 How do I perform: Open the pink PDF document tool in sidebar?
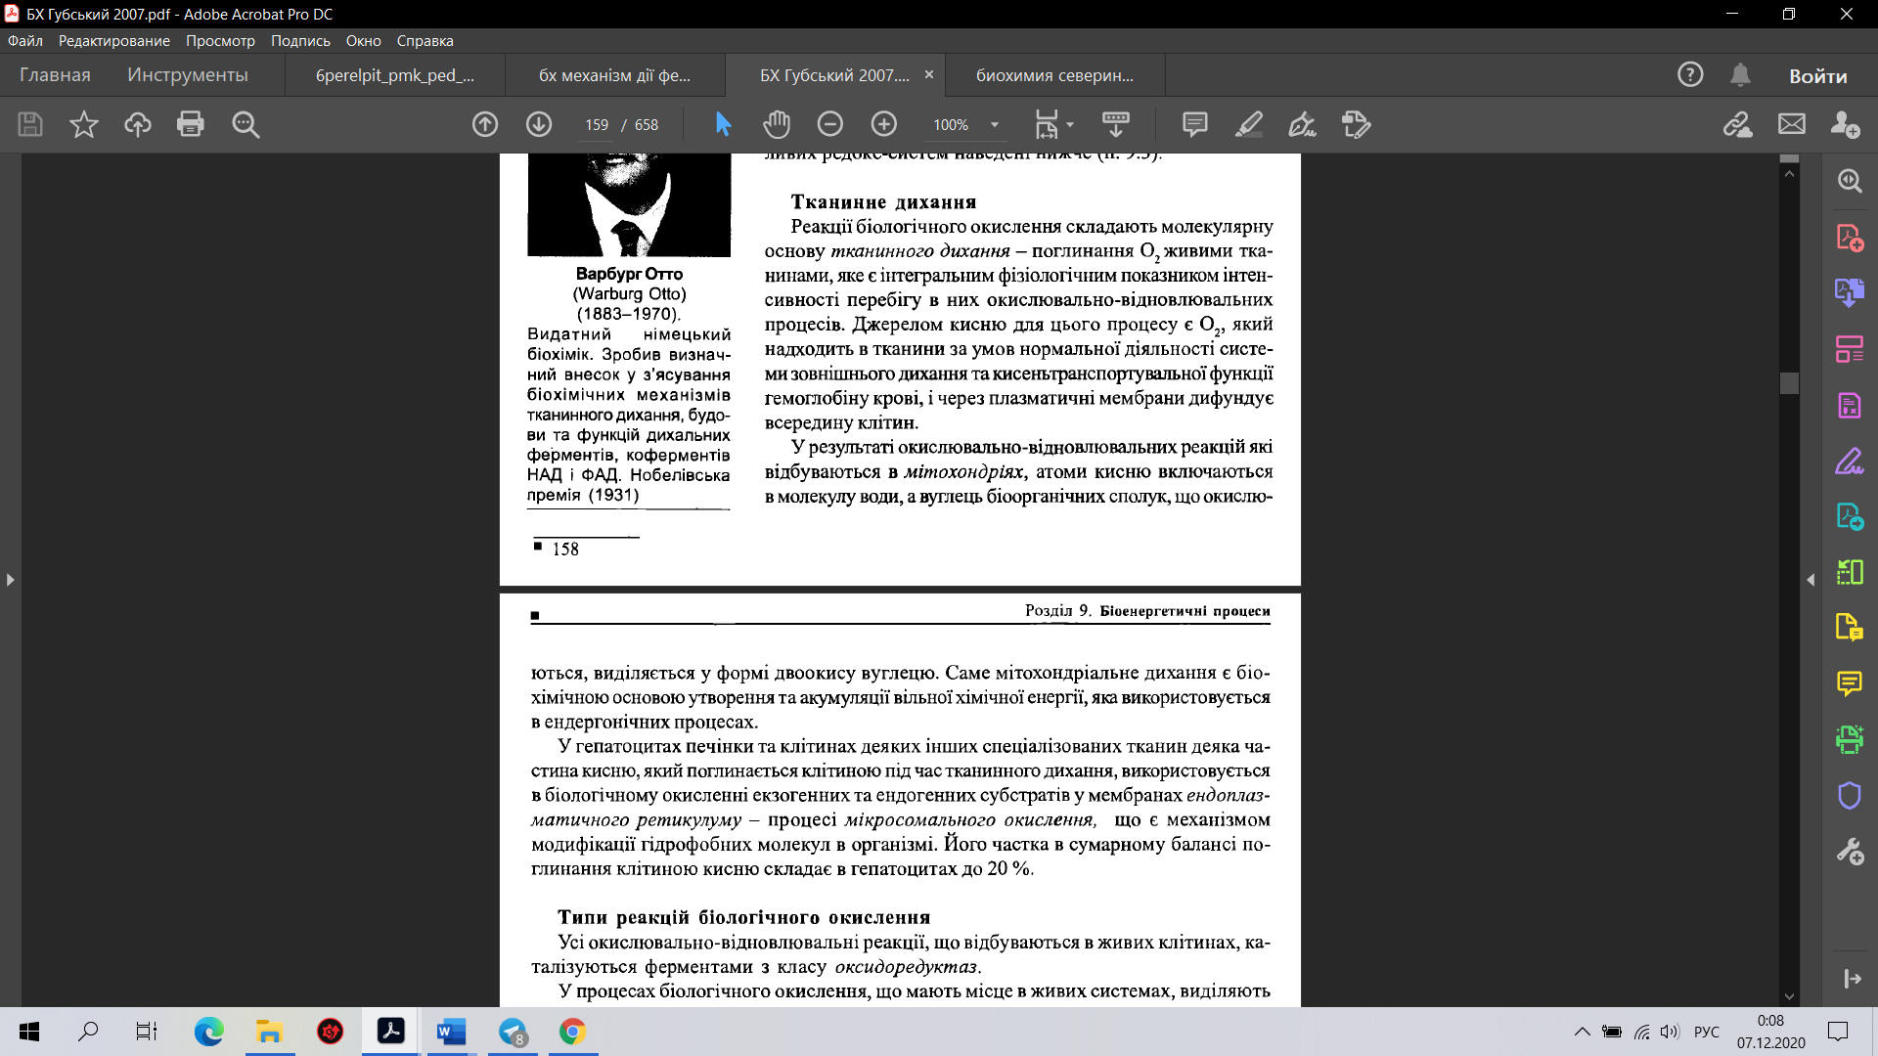point(1850,405)
